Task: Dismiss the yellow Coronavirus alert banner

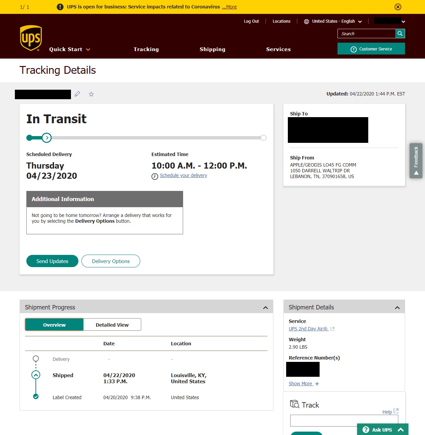Action: [x=398, y=7]
